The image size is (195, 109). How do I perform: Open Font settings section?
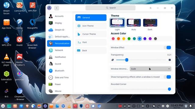(x=91, y=42)
